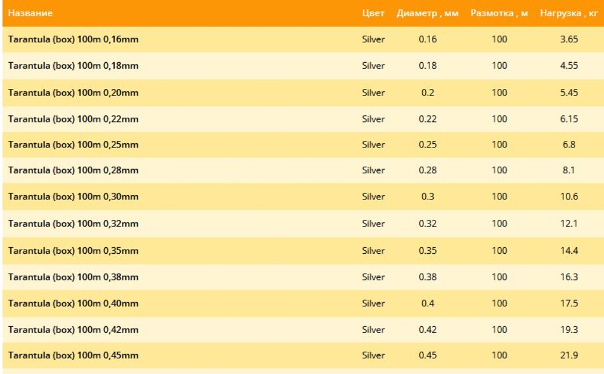This screenshot has height=374, width=604.
Task: Select the Диаметр, мм column header
Action: coord(427,13)
